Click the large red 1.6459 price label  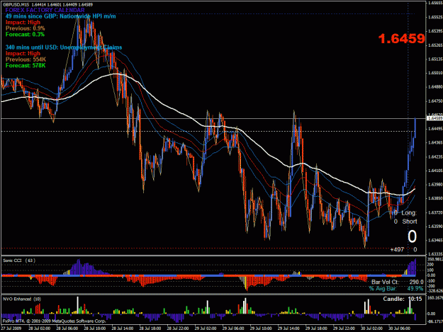401,39
